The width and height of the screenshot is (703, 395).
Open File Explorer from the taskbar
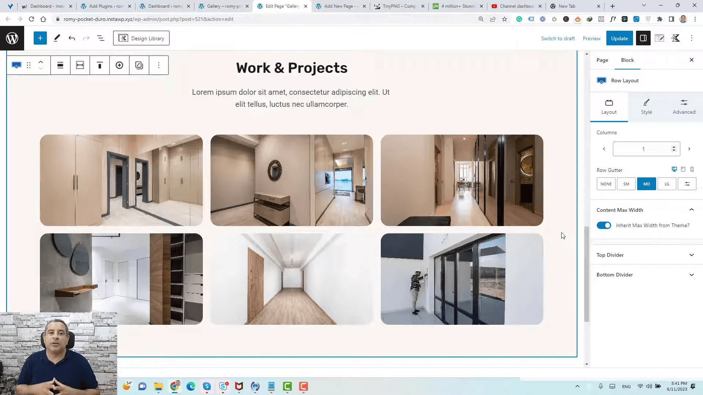[159, 386]
